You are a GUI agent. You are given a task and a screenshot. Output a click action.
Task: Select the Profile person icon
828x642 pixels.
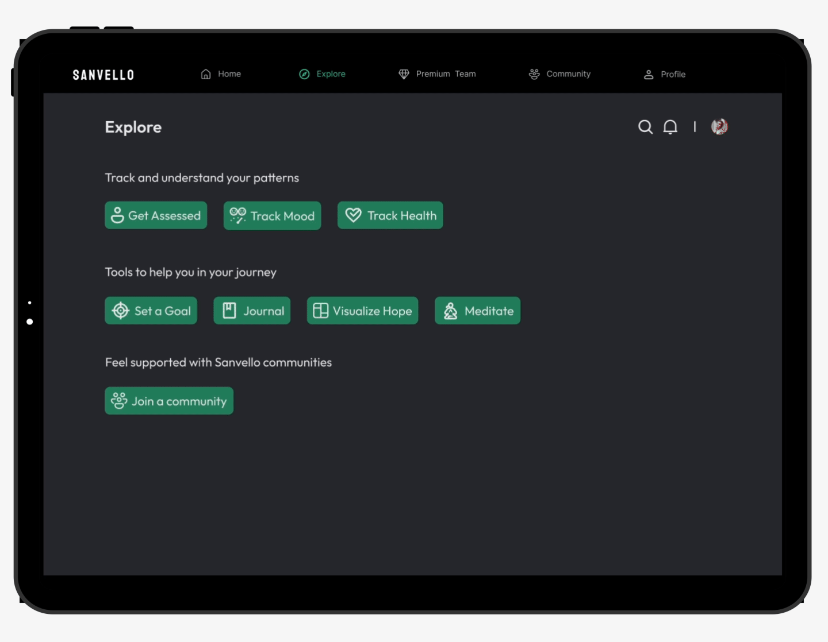coord(649,74)
